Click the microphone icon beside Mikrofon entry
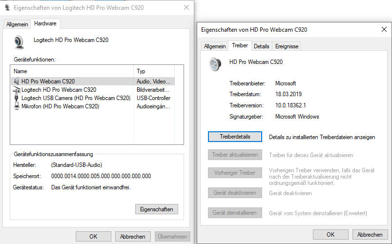 [x=17, y=106]
